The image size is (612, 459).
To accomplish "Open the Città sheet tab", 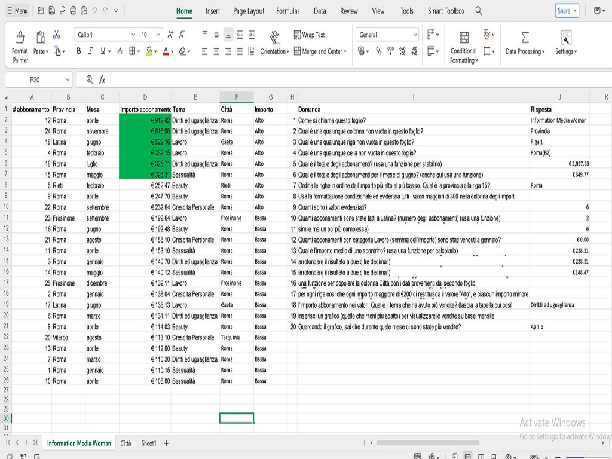I will 126,443.
